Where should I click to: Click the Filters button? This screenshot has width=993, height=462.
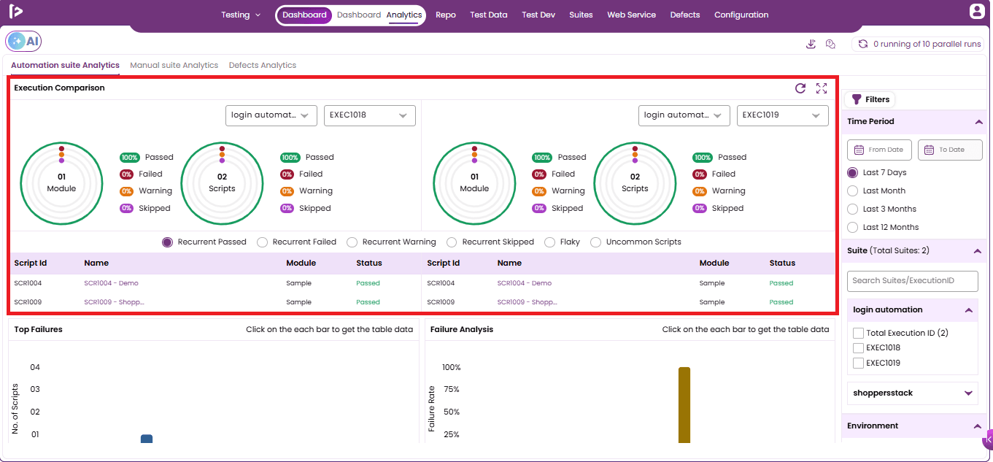click(x=870, y=99)
